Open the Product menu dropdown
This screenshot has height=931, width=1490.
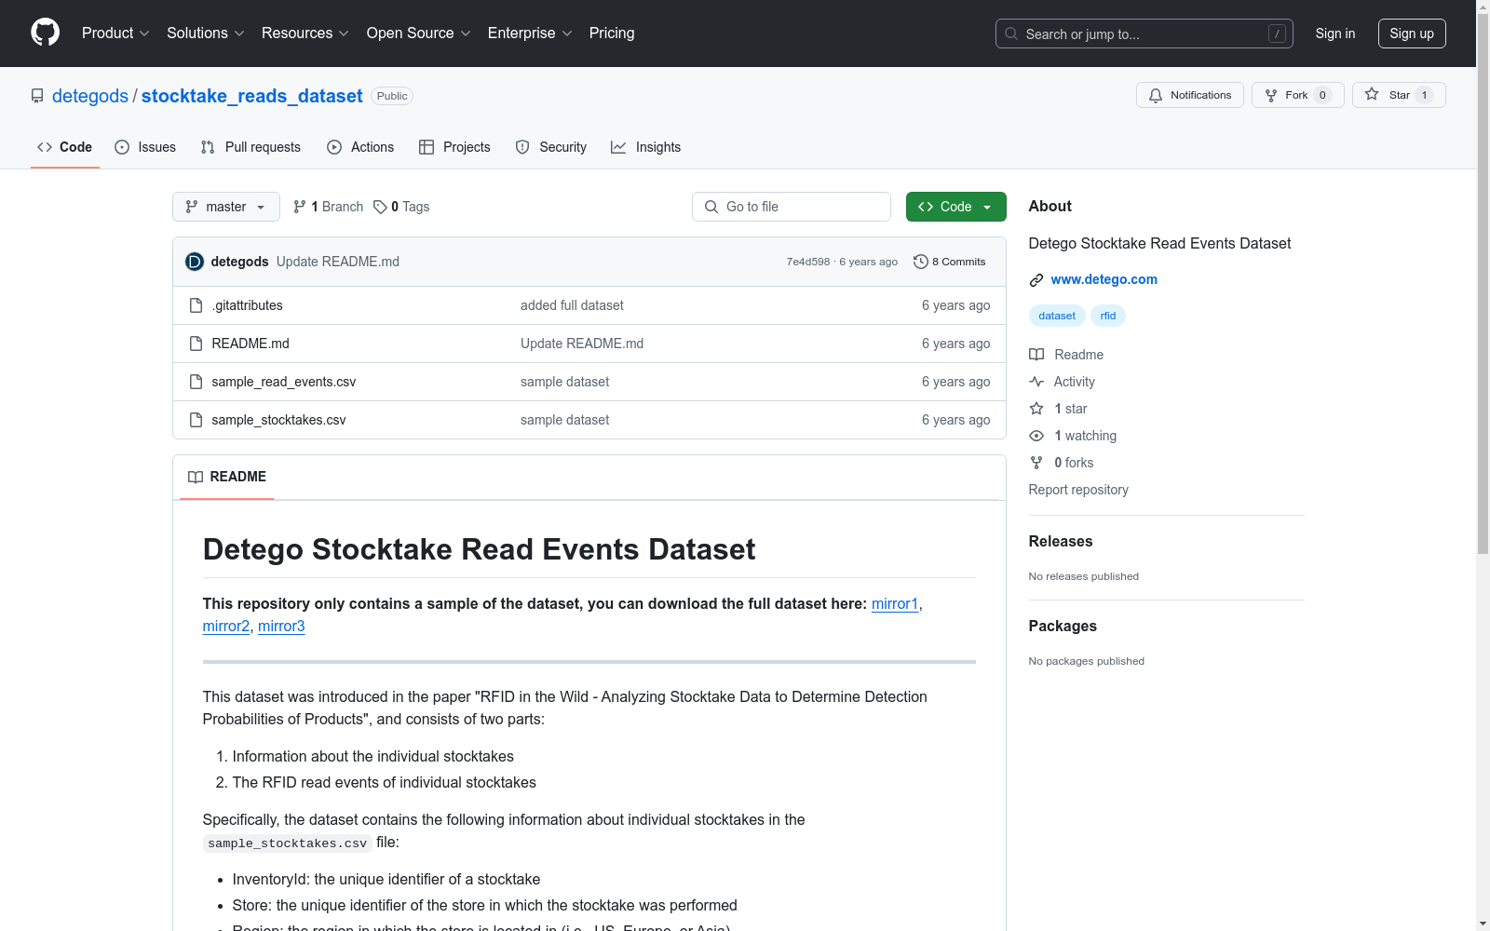click(x=115, y=34)
